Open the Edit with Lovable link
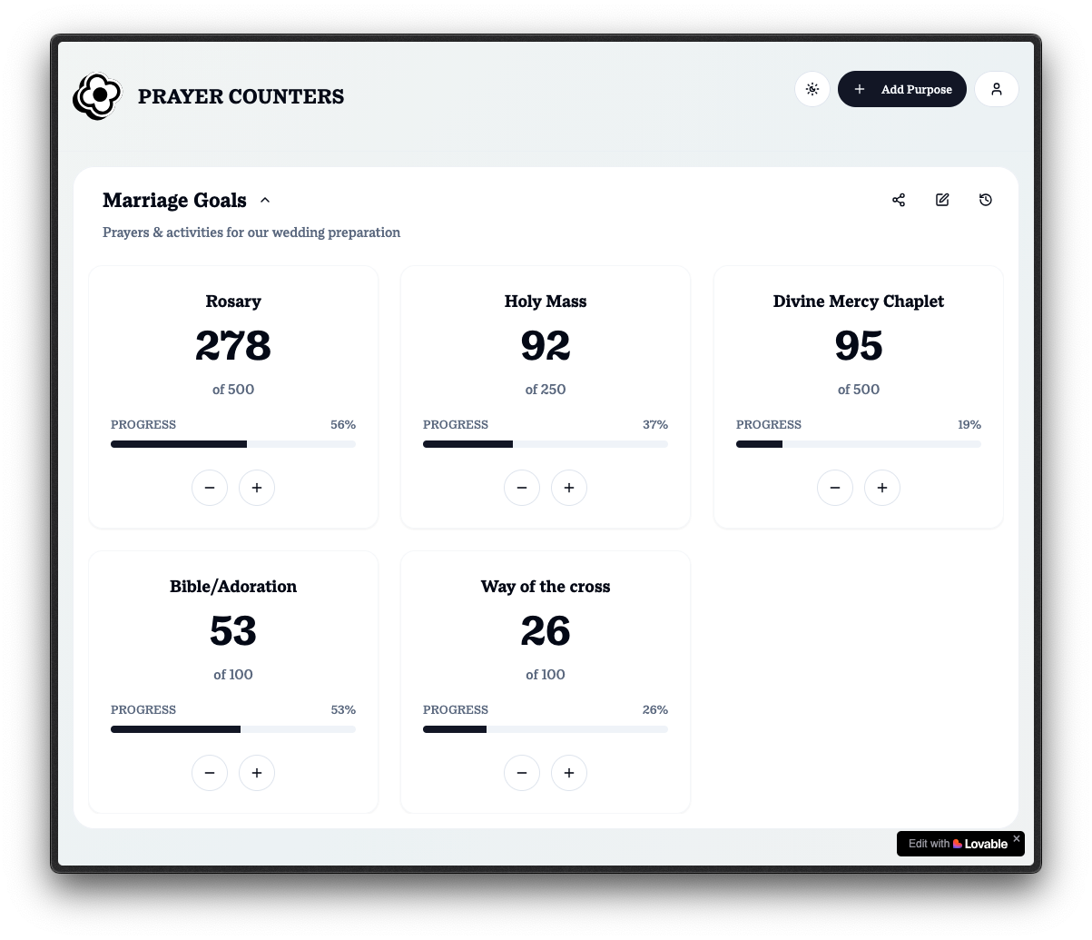 tap(957, 844)
